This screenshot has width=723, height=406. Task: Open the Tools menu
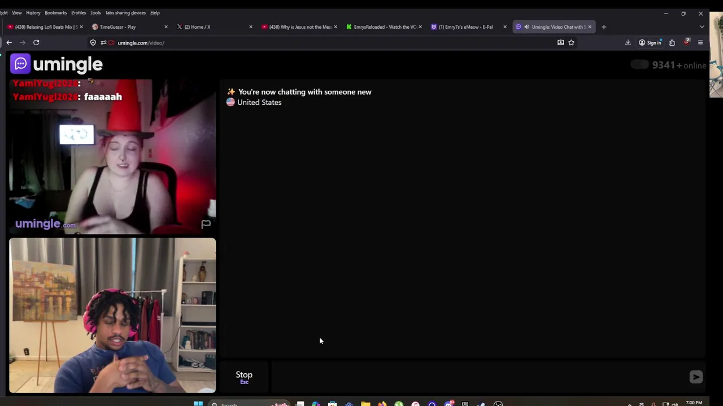(x=95, y=12)
